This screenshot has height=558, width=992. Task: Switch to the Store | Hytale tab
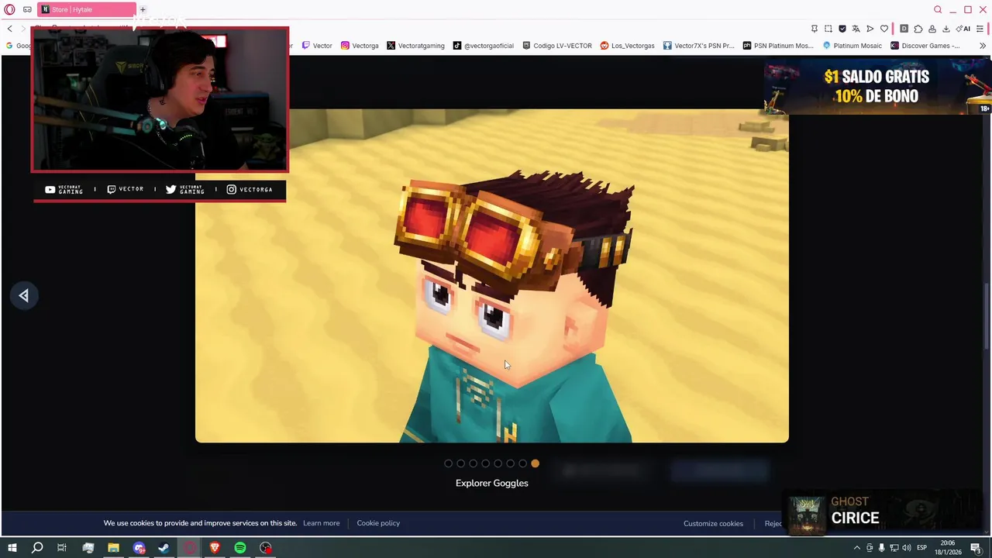pyautogui.click(x=87, y=9)
